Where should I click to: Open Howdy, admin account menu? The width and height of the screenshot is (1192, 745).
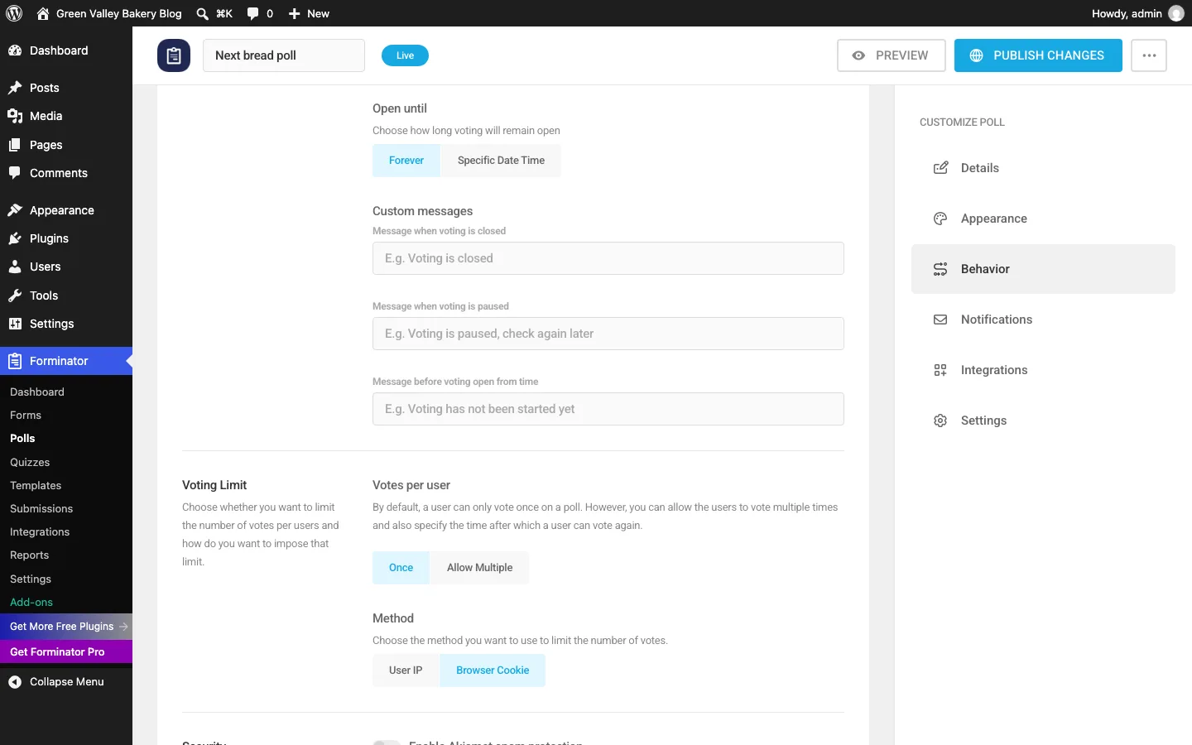pos(1137,13)
